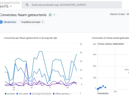Click the blue A avatar icon
129x96 pixels.
click(x=1, y=22)
